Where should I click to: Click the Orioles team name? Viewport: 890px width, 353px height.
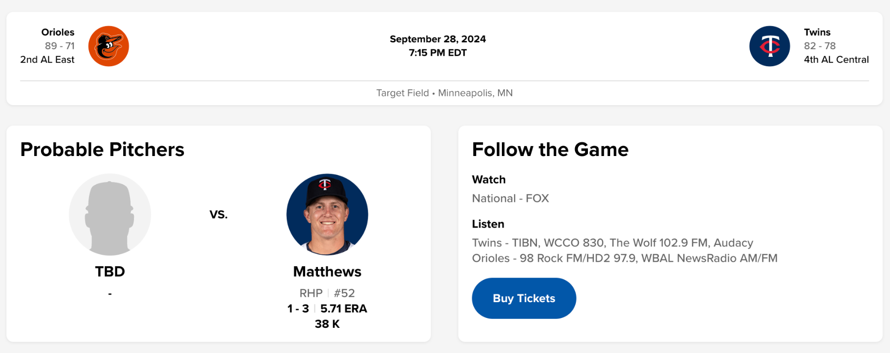[58, 32]
